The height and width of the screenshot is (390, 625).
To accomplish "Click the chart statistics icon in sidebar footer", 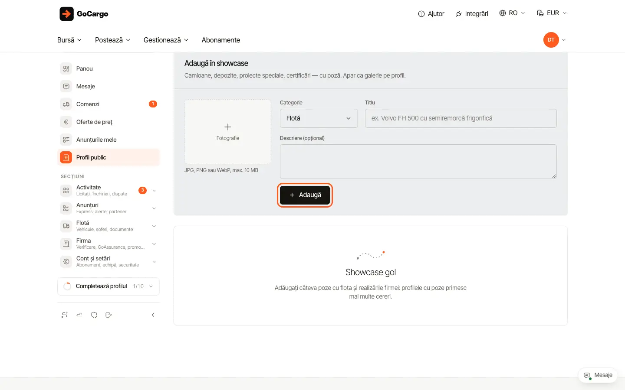I will point(79,315).
